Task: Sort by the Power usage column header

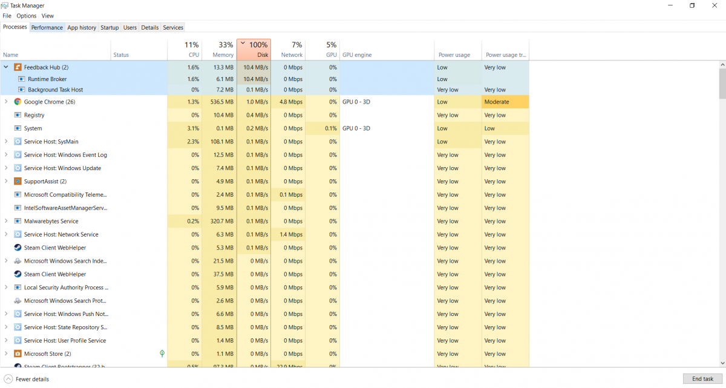Action: (x=458, y=50)
